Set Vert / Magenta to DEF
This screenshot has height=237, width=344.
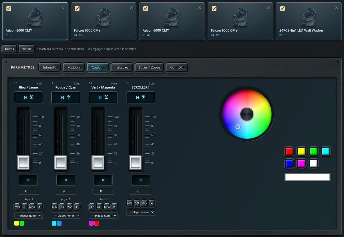click(100, 207)
